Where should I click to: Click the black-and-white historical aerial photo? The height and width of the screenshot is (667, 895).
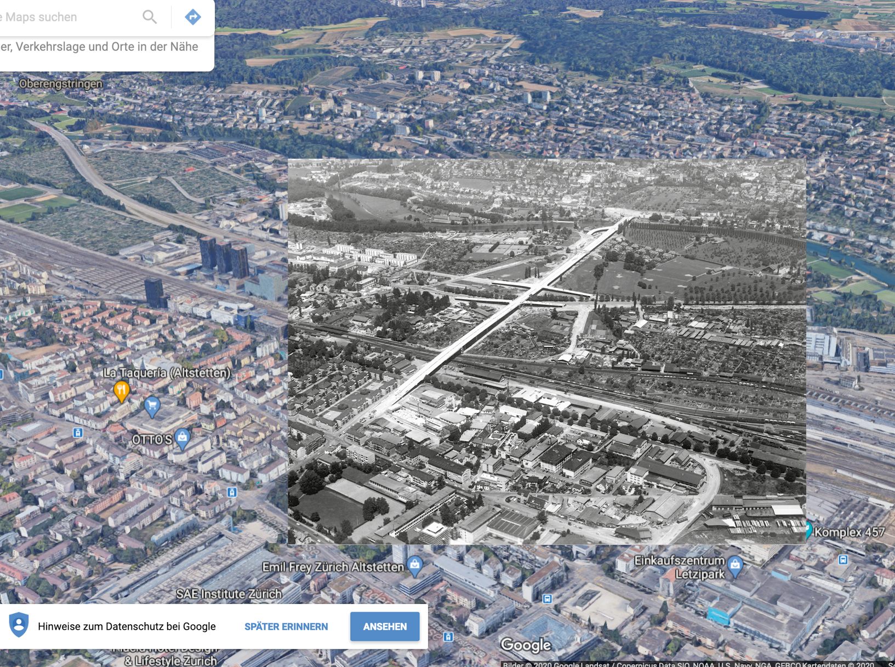coord(546,352)
